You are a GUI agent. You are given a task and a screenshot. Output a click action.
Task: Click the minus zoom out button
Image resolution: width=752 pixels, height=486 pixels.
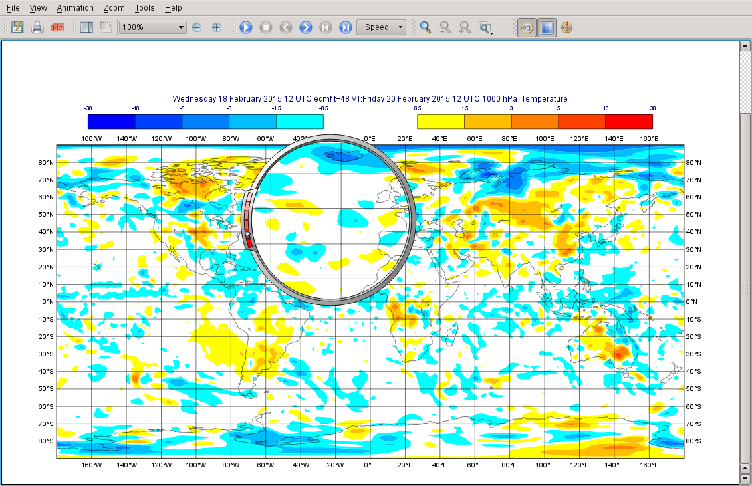(x=197, y=27)
